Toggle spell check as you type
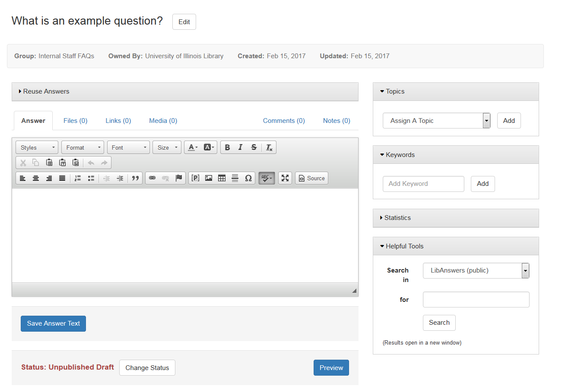The image size is (562, 389). [267, 178]
